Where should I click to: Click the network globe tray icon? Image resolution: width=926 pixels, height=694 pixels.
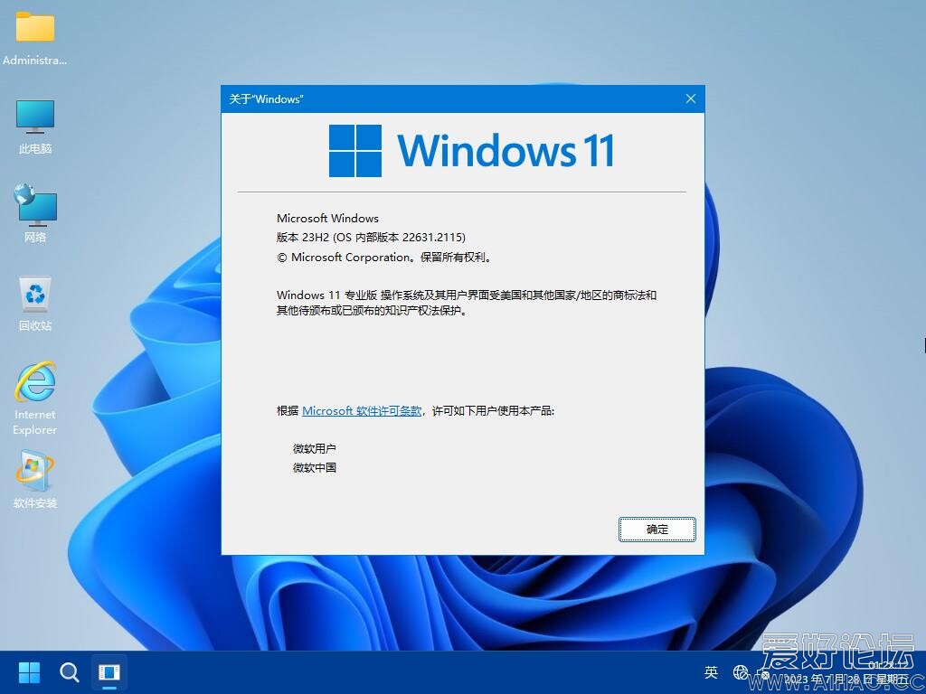tap(741, 672)
